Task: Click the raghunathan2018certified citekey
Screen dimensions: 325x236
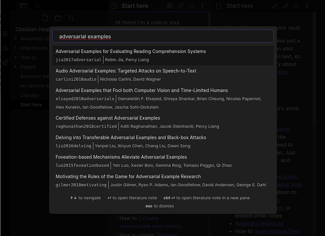Action: click(86, 126)
